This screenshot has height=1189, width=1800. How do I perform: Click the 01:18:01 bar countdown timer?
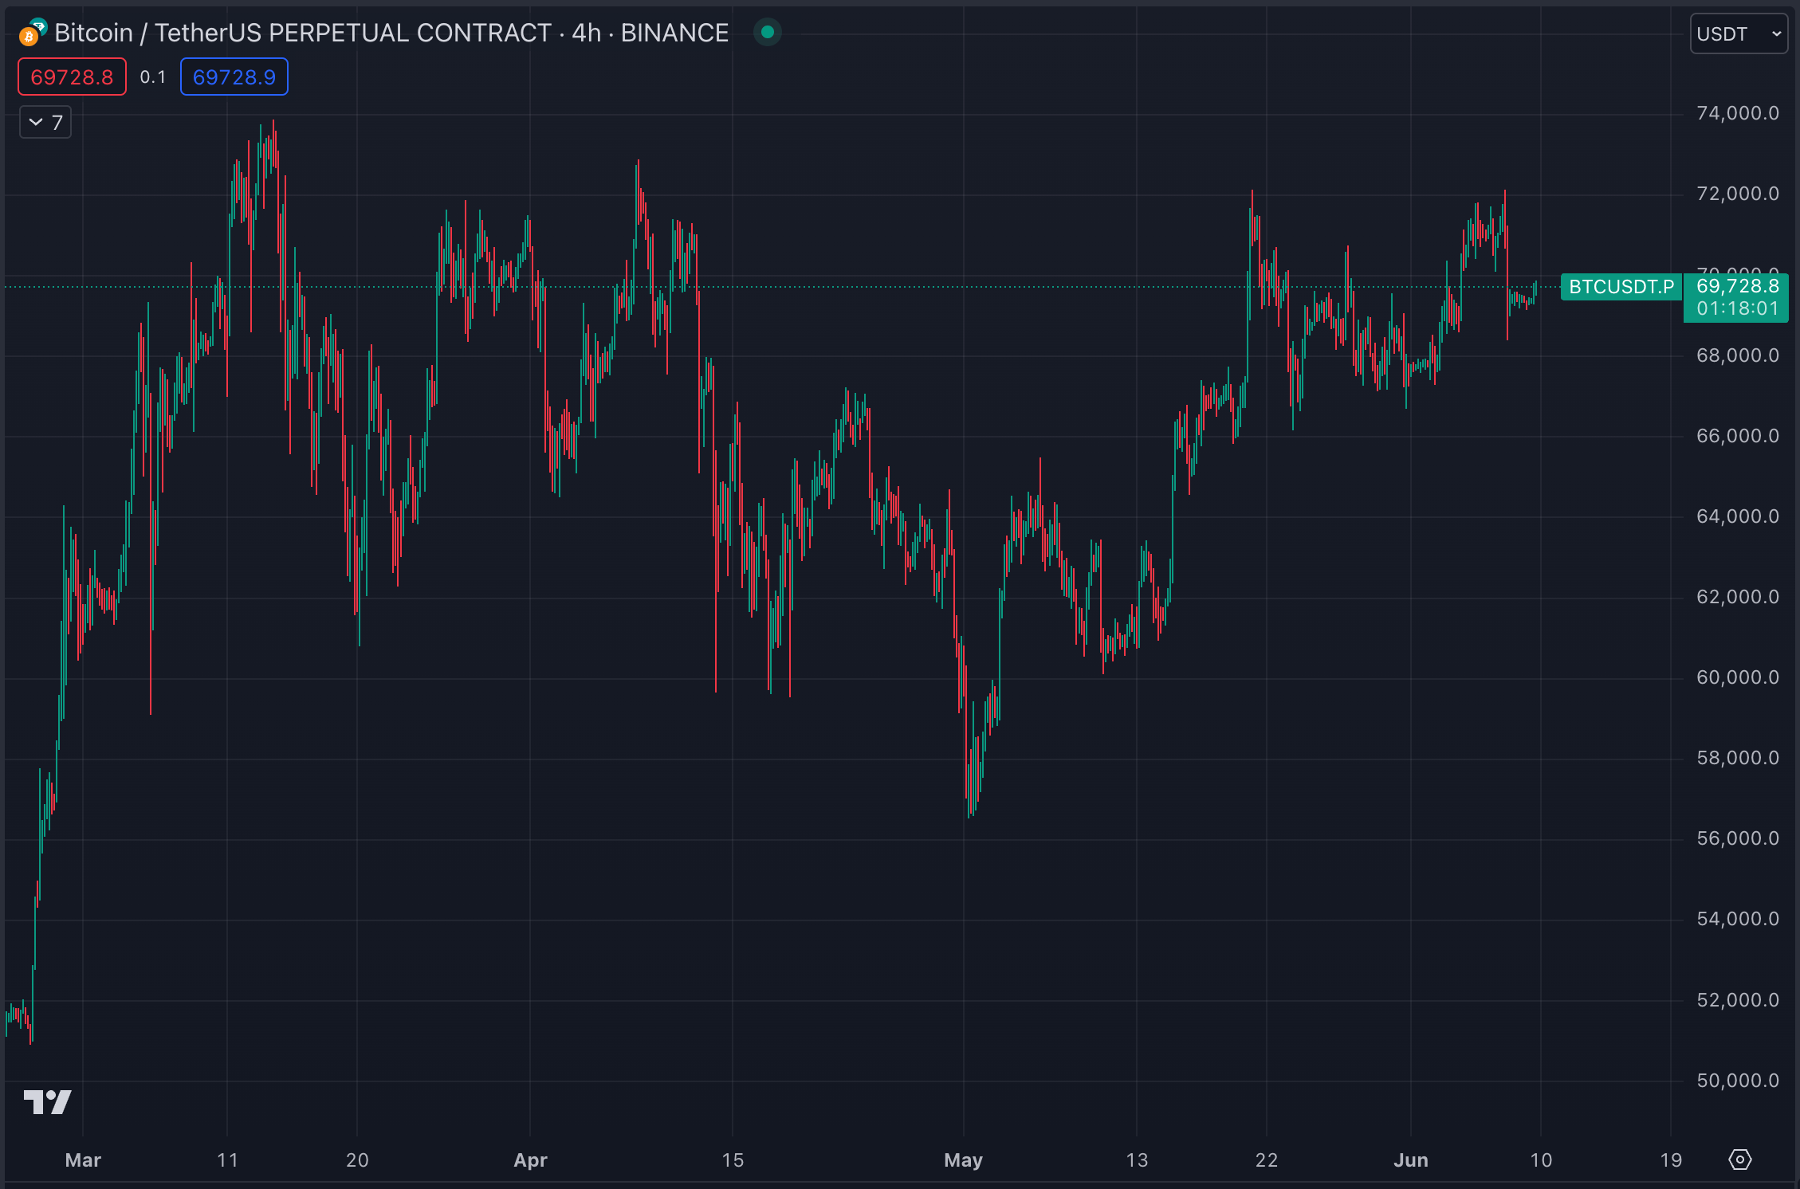tap(1737, 308)
